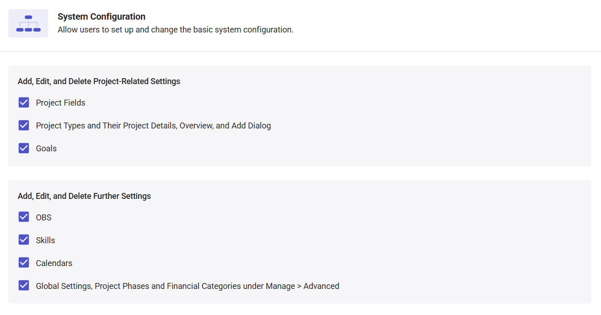Viewport: 601px width, 315px height.
Task: Click the 'Overview, and Add Dialog' label text
Action: (x=225, y=126)
